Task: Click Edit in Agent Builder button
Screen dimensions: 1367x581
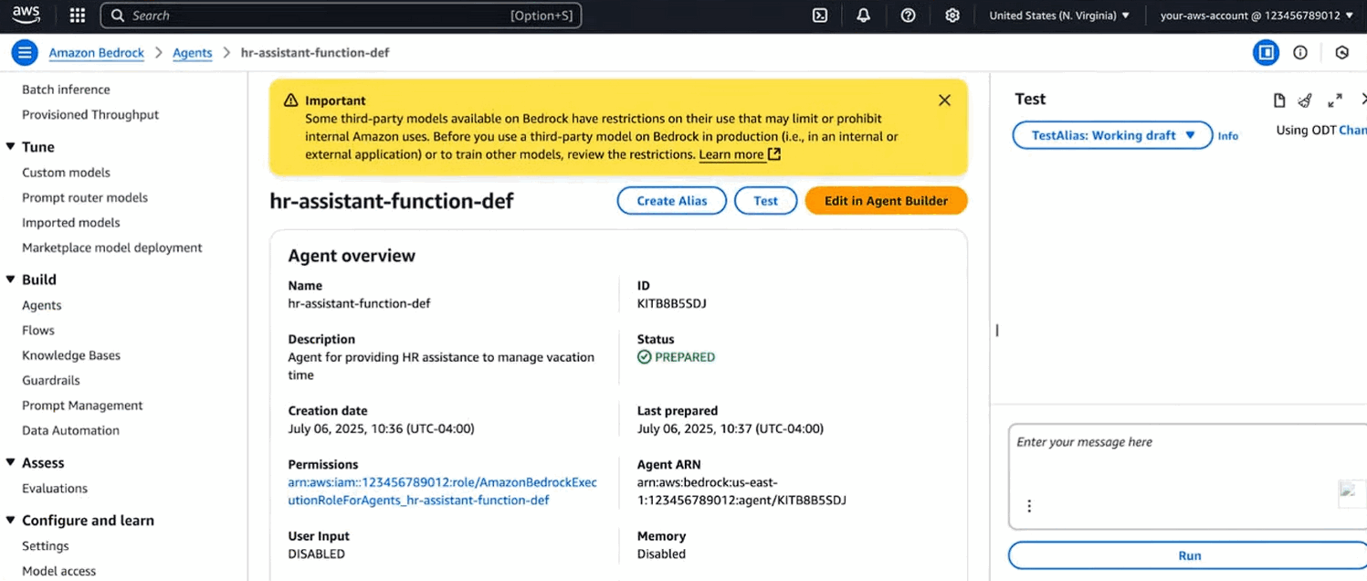Action: tap(886, 201)
